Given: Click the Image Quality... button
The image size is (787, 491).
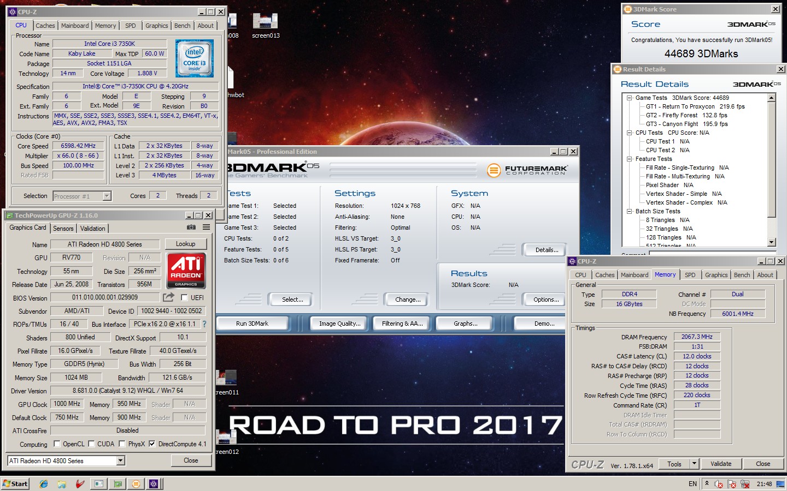Looking at the screenshot, I should [x=340, y=324].
